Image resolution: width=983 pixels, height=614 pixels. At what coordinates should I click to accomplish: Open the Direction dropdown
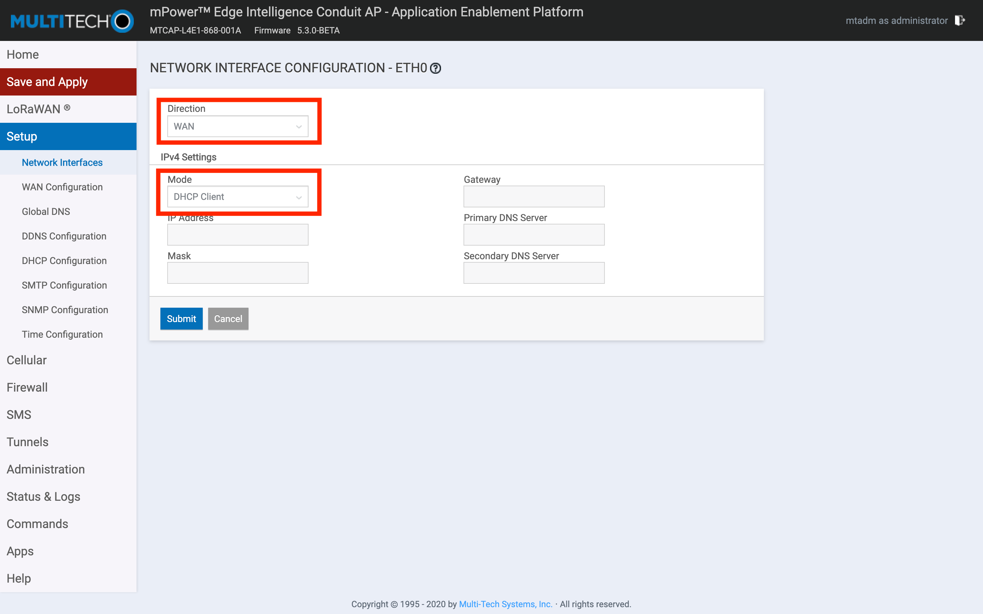click(x=238, y=126)
